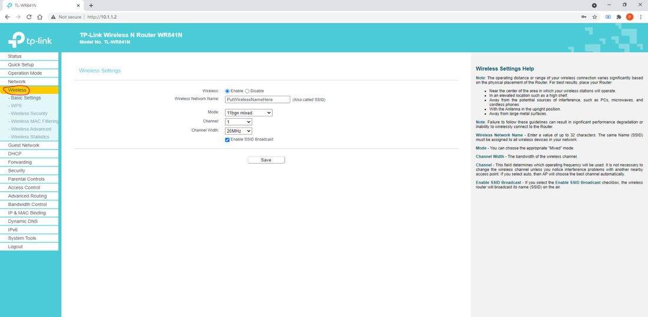This screenshot has width=648, height=317.
Task: Click the browser forward arrow
Action: pos(18,17)
